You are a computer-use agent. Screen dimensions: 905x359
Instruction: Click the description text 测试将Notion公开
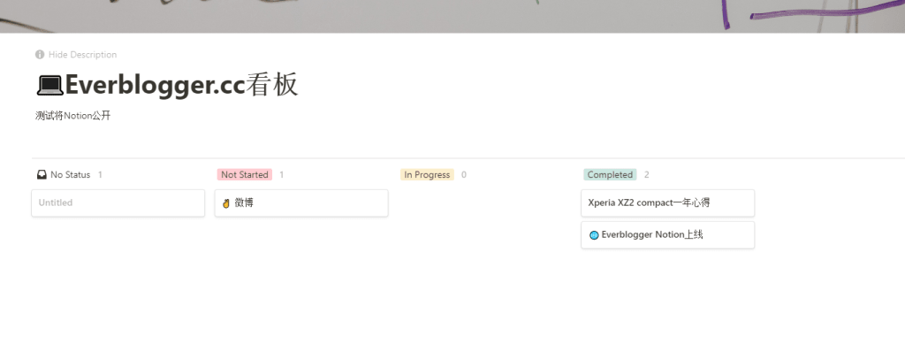click(x=72, y=116)
